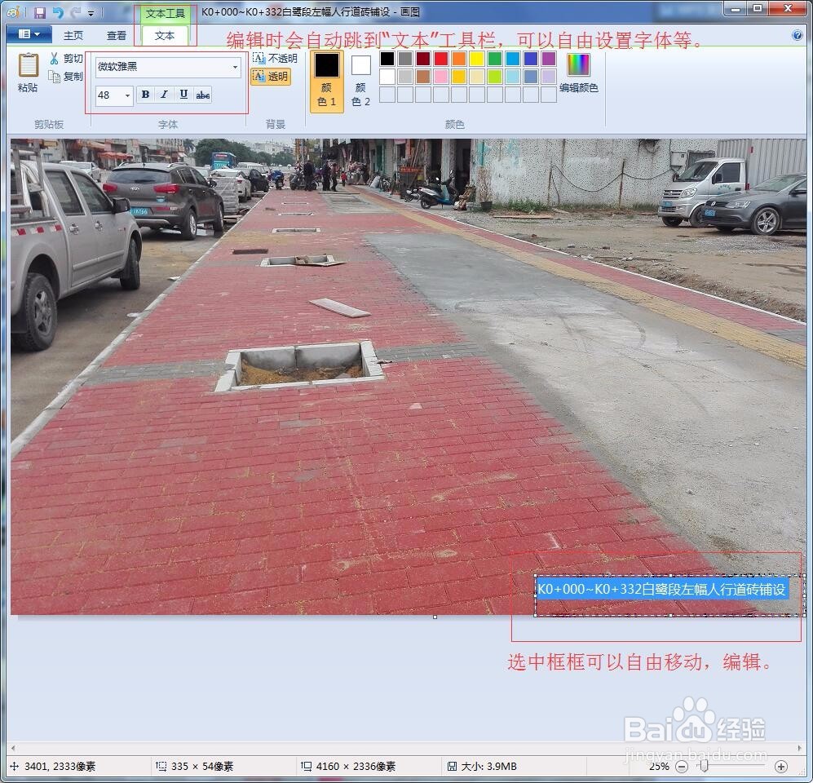This screenshot has height=783, width=813.
Task: Switch to the 主页 tab
Action: (73, 35)
